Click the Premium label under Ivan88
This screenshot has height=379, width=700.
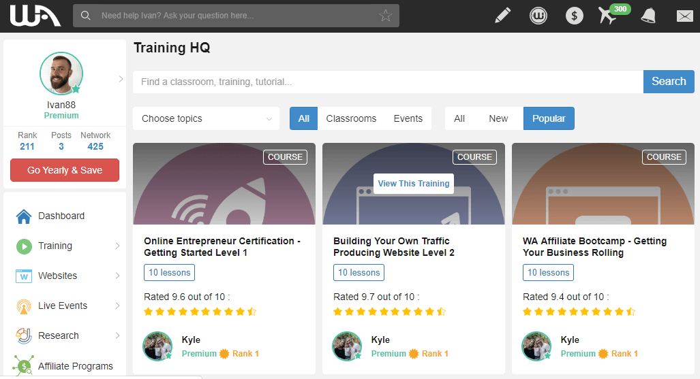[61, 116]
